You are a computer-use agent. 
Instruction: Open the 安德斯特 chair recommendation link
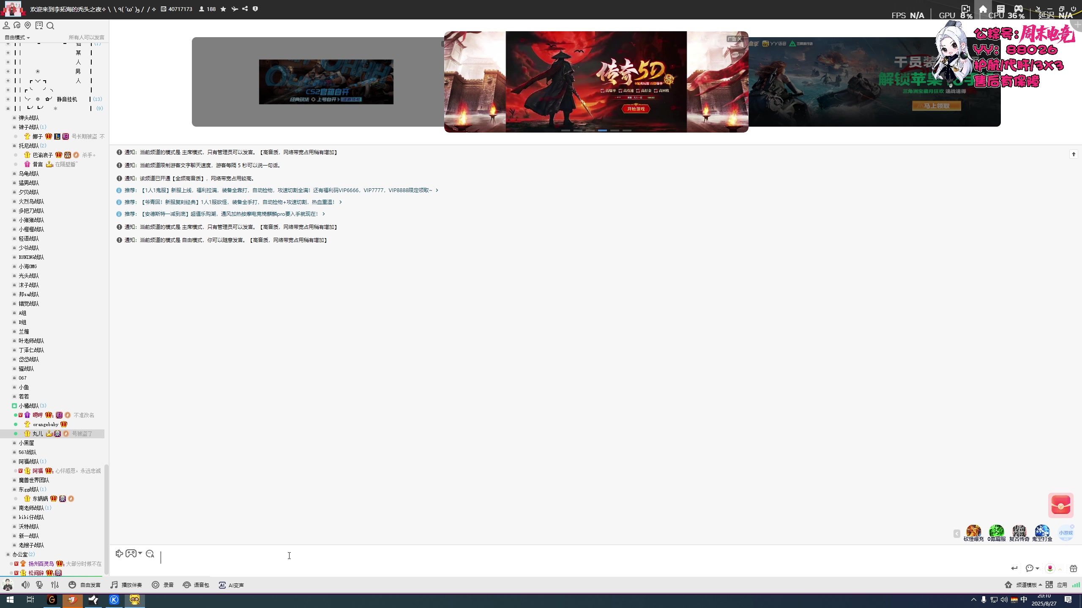point(229,214)
